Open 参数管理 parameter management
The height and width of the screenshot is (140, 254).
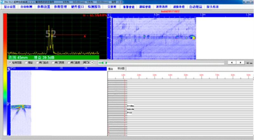(x=60, y=6)
